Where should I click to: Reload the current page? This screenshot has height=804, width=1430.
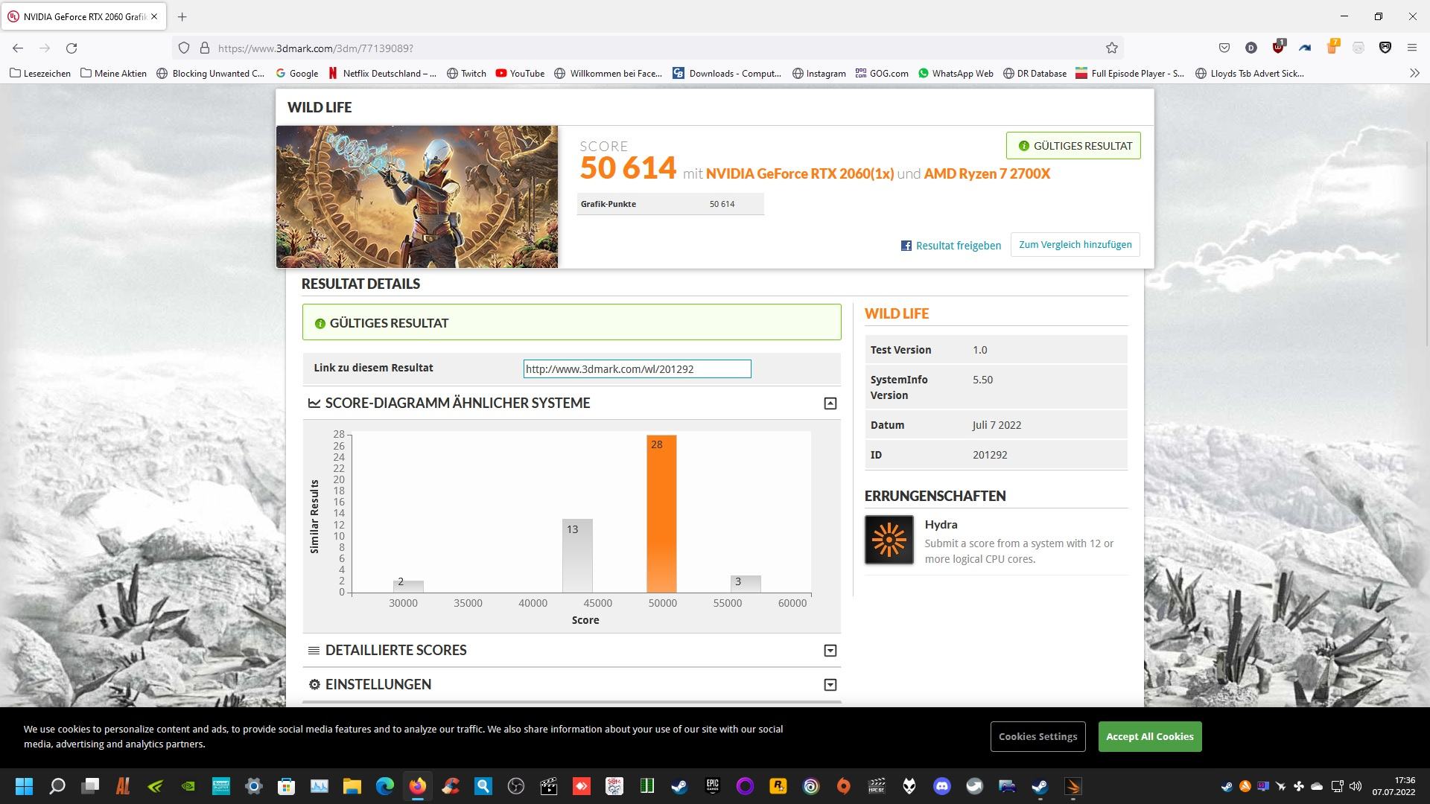point(71,48)
